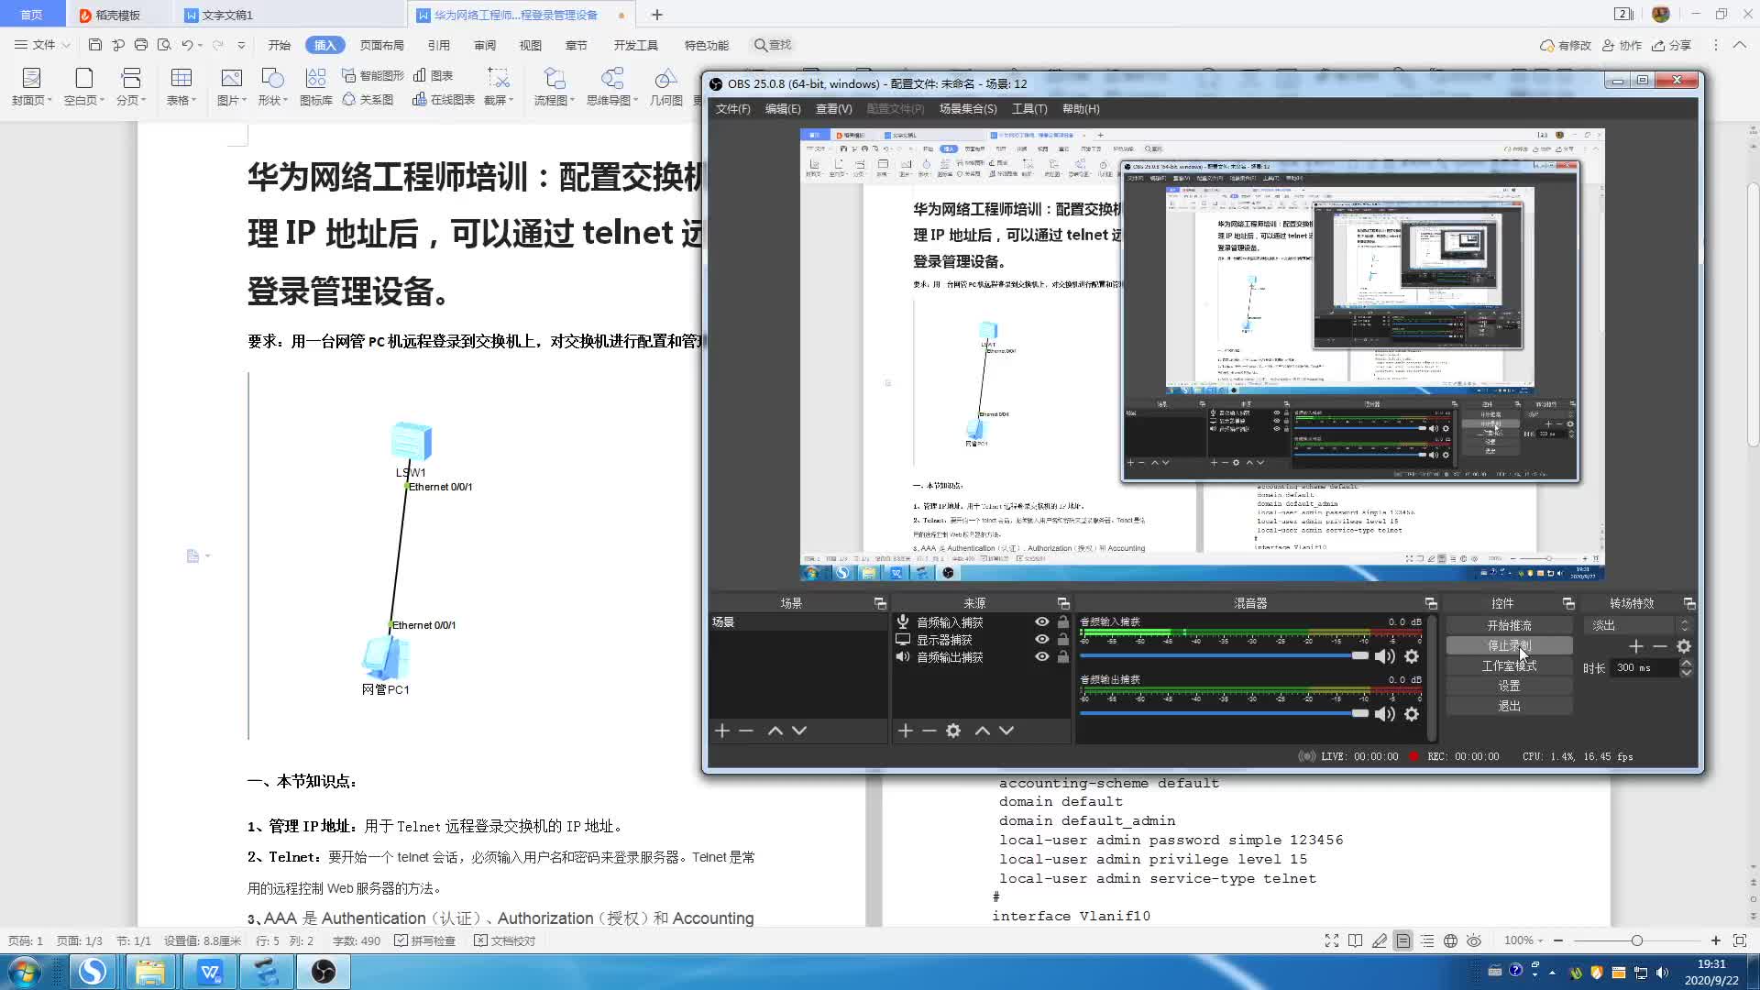Image resolution: width=1760 pixels, height=990 pixels.
Task: Hide the 显示器捕获 source
Action: 1042,639
